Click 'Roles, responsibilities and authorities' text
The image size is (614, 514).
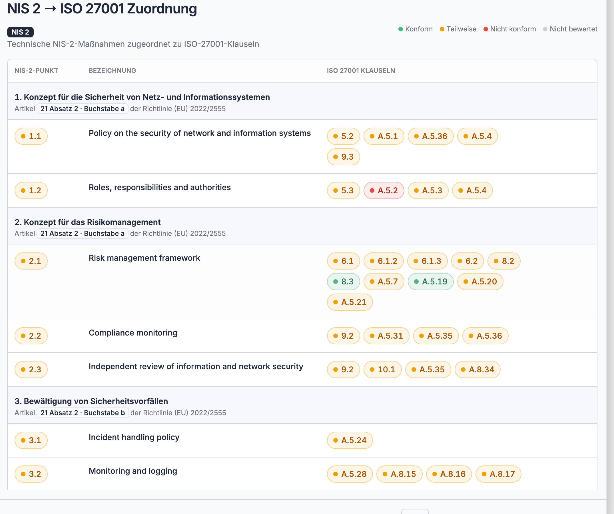coord(160,187)
